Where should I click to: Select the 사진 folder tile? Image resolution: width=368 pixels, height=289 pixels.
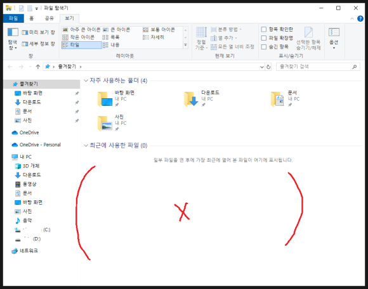pos(112,123)
